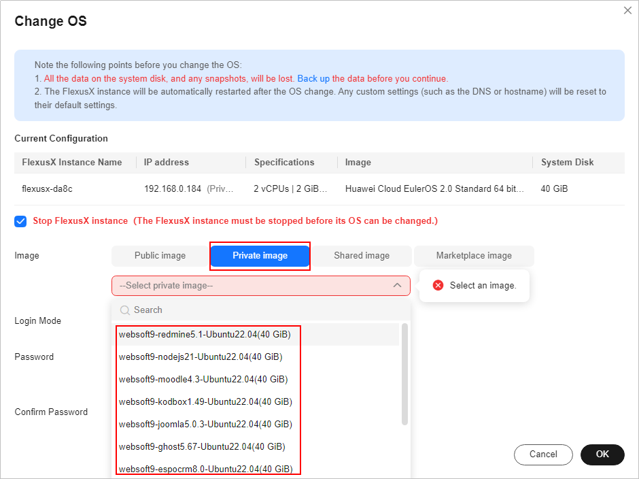Choose websoft9-redmine5.1-Ubuntu22.04 image
The image size is (639, 479).
click(205, 335)
